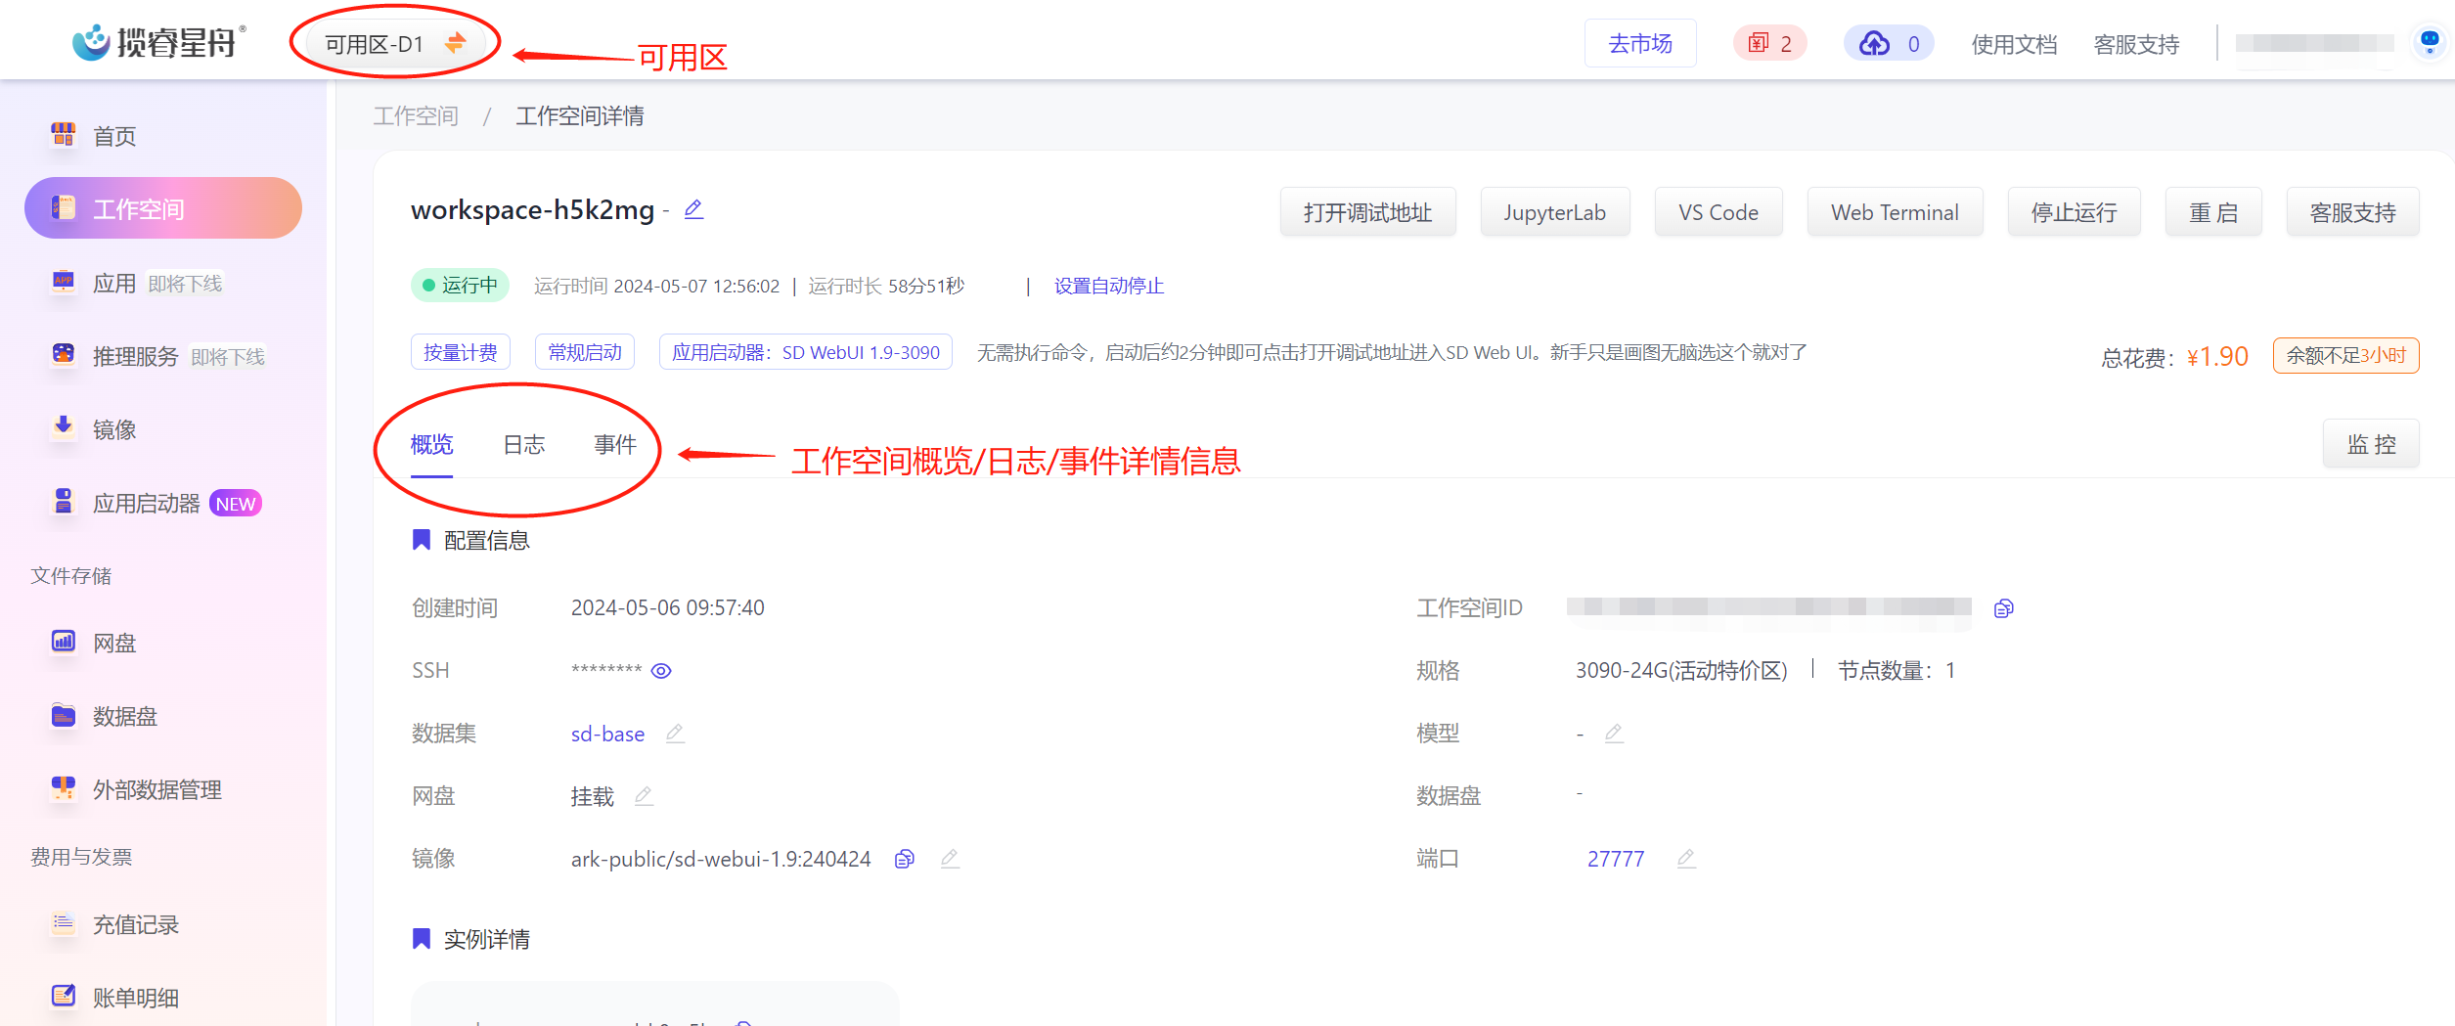Click the 推理服务 icon
This screenshot has width=2455, height=1026.
pyautogui.click(x=64, y=354)
